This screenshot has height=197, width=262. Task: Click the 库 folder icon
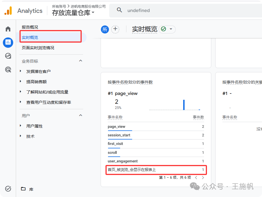coord(23,189)
